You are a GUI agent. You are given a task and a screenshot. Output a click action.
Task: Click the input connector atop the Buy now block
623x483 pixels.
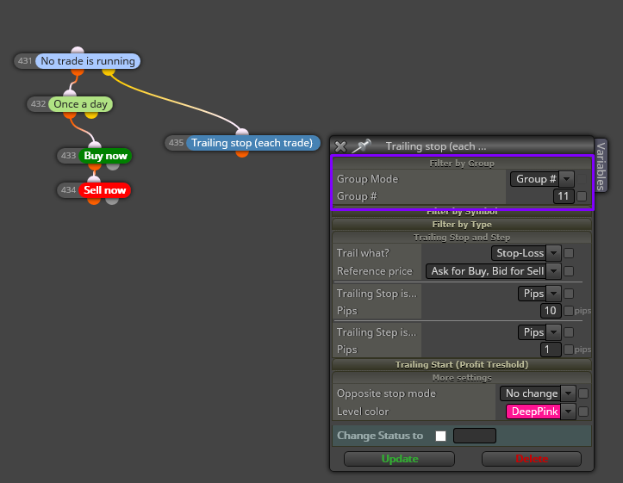95,145
